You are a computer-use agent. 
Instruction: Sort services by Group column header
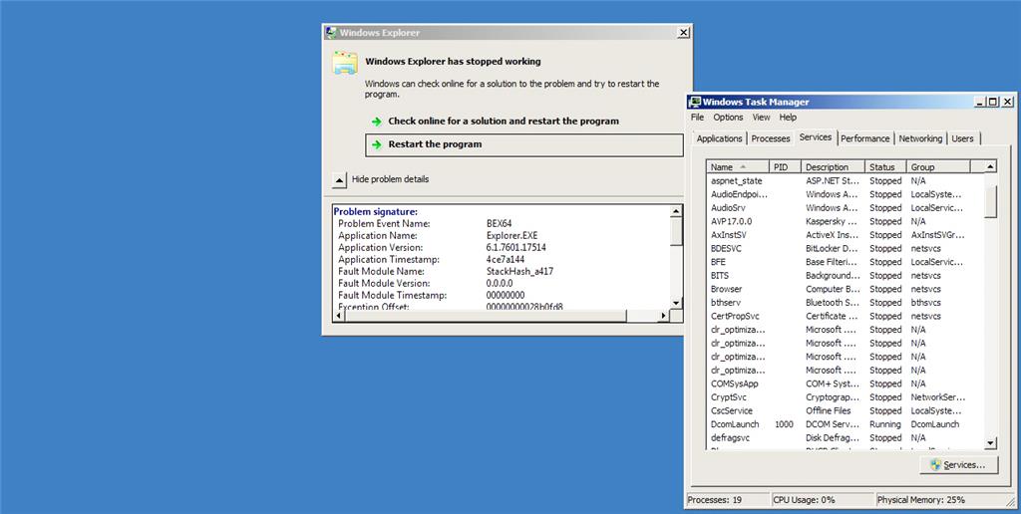click(937, 167)
